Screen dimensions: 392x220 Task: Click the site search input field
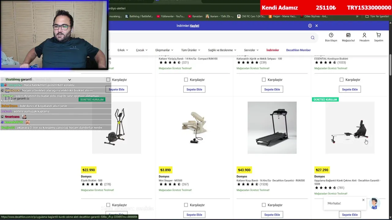pyautogui.click(x=208, y=38)
